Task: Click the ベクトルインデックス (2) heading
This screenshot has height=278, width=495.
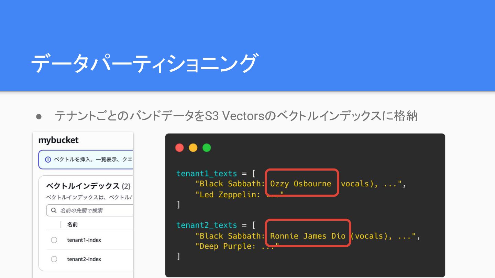Action: coord(88,186)
